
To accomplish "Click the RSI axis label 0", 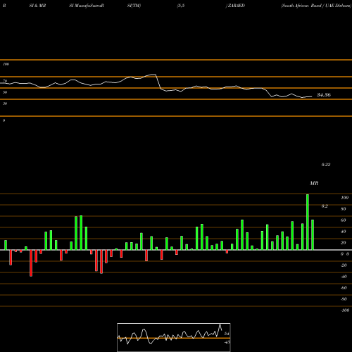I will click(4, 120).
